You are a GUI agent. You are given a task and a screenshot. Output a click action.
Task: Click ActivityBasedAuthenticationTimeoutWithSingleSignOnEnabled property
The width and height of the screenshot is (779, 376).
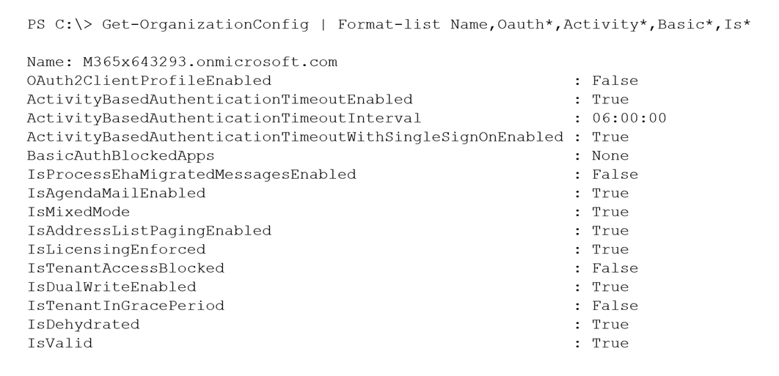tap(295, 137)
